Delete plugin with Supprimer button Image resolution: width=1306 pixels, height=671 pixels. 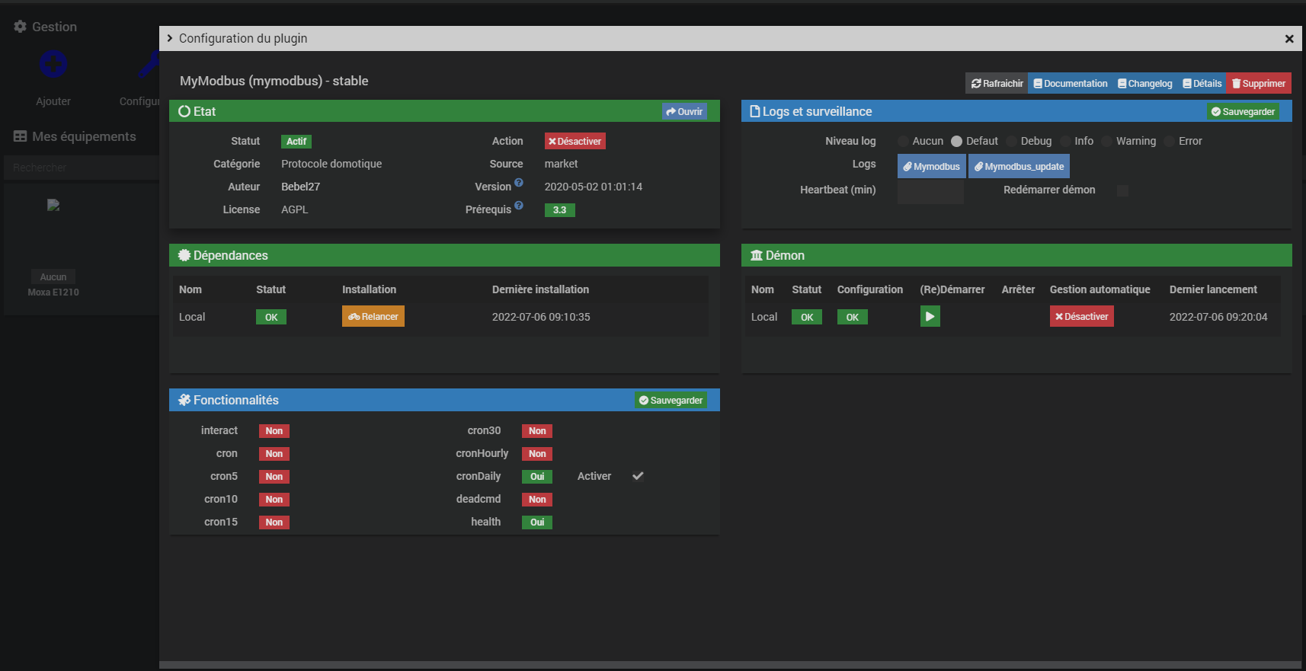[x=1259, y=84]
